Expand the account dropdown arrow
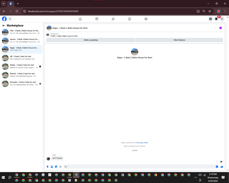The width and height of the screenshot is (229, 183). (x=222, y=19)
